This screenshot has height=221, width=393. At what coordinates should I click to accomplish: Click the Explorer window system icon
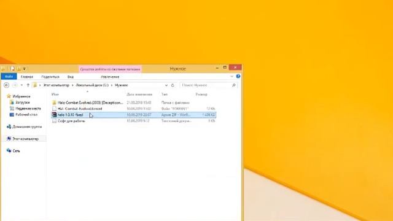[x=3, y=68]
